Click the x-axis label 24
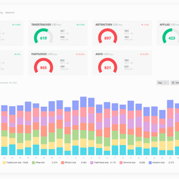Viewport: 179px width, 179px height. (170, 158)
